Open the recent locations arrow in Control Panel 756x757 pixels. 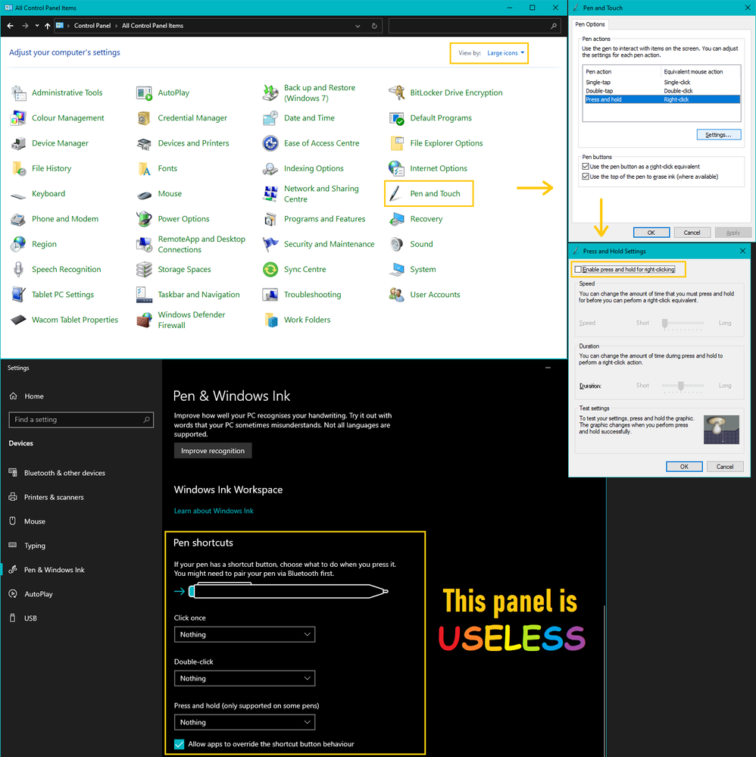coord(36,26)
